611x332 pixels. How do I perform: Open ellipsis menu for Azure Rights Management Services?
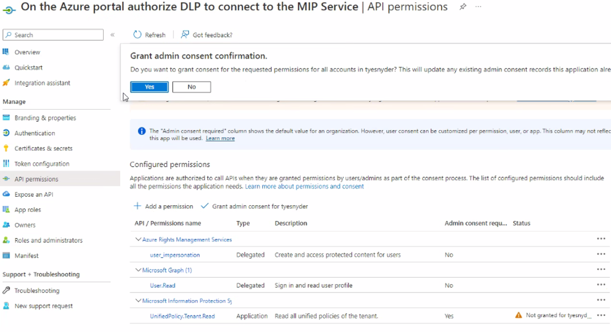tap(601, 239)
